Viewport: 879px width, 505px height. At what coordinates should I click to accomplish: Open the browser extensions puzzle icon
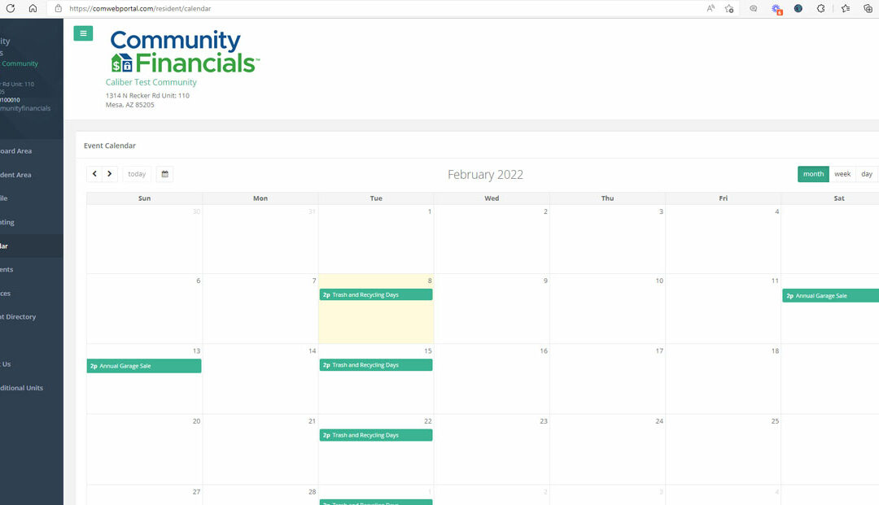(821, 8)
